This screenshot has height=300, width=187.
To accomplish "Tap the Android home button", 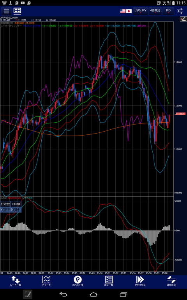I will 93,294.
